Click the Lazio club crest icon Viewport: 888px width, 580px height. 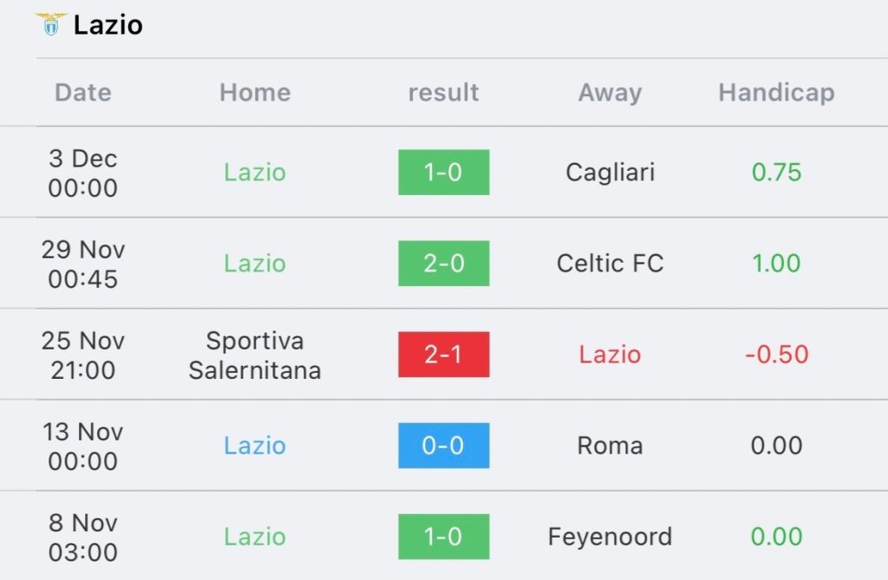point(51,23)
